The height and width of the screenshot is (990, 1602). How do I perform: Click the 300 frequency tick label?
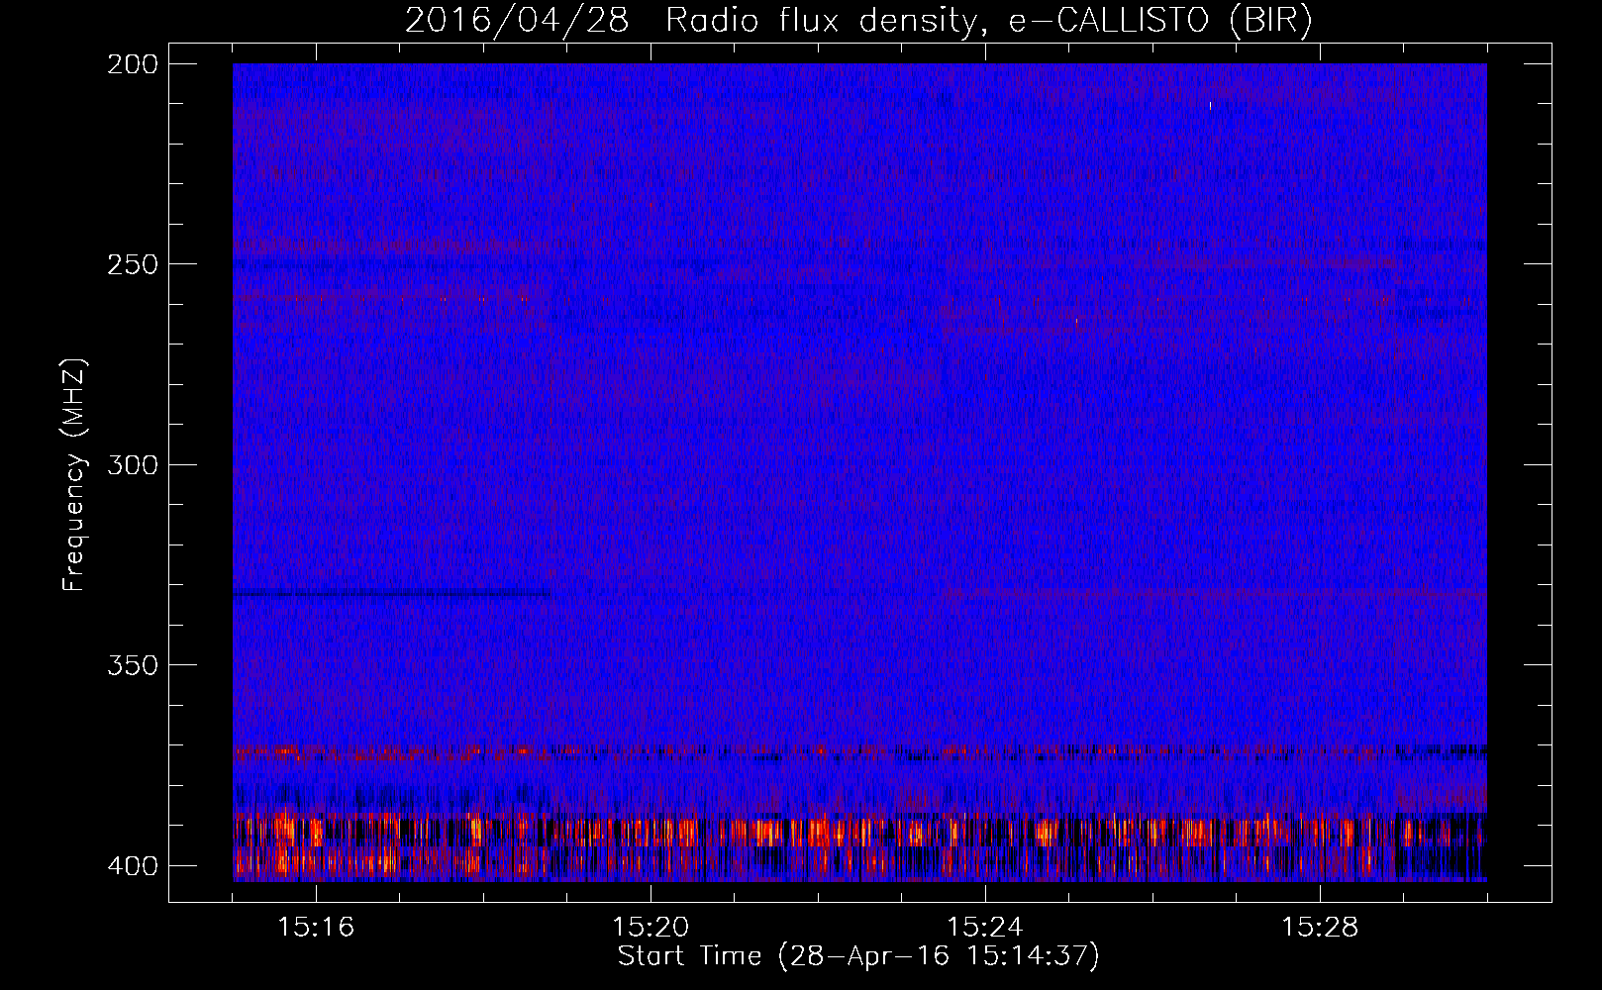[x=132, y=464]
